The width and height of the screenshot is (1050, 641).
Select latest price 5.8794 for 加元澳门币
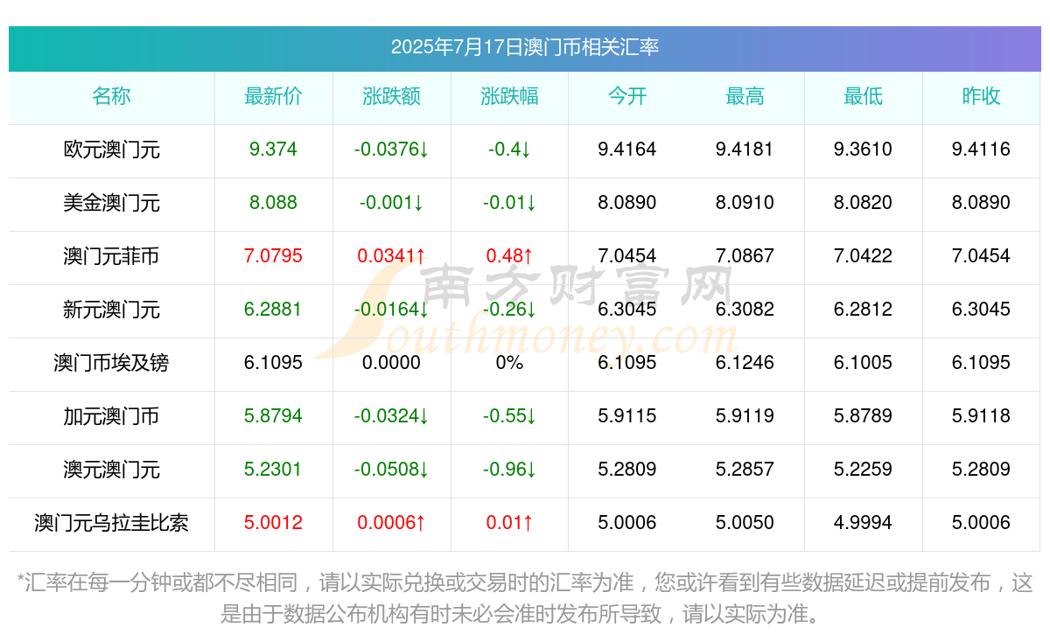[x=274, y=416]
